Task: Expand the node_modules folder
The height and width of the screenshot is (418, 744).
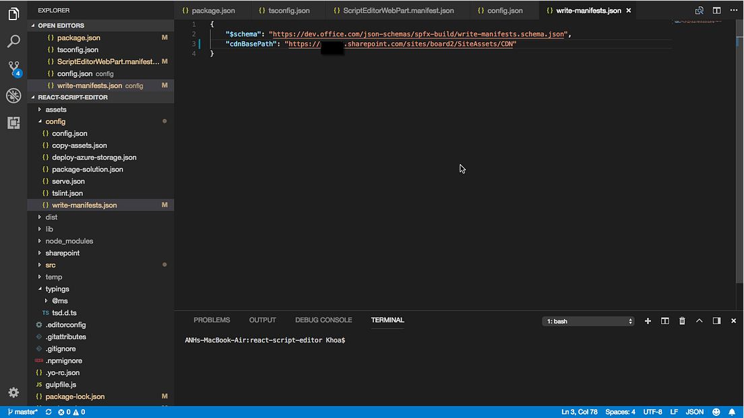Action: coord(69,240)
